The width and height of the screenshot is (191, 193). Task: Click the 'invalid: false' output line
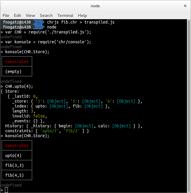coord(30,116)
